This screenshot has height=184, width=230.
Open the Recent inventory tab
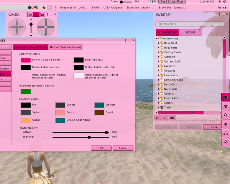point(191,33)
